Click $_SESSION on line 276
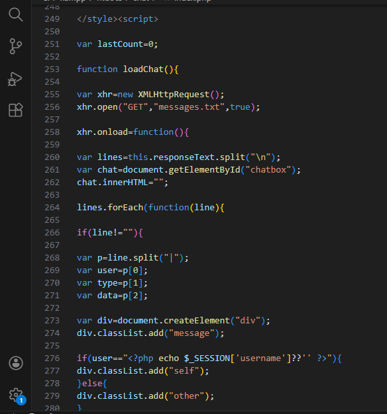Screen dimensions: 387x414 pos(207,358)
